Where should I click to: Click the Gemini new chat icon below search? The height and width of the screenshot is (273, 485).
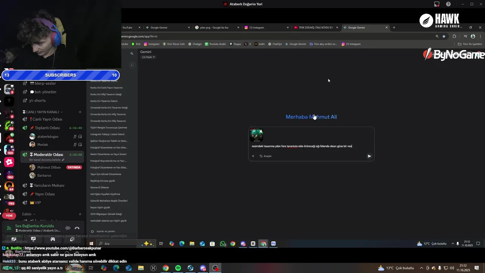[132, 65]
